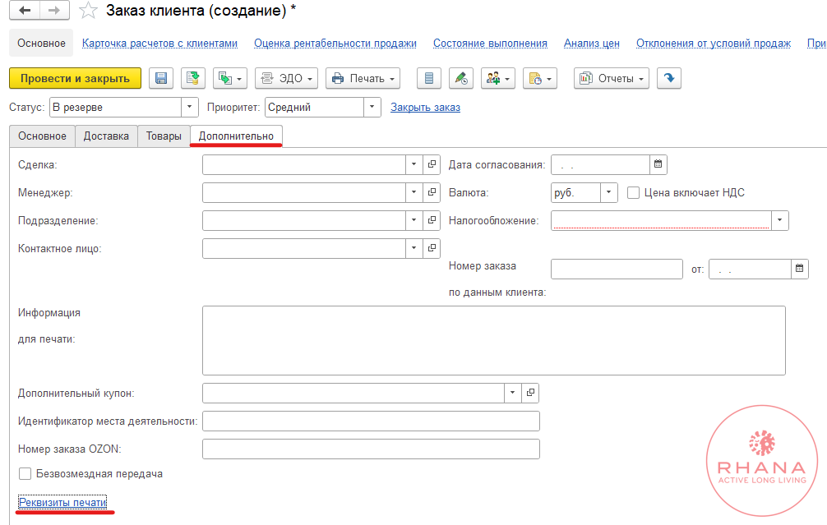Switch to the inner Основное tab

coord(42,136)
